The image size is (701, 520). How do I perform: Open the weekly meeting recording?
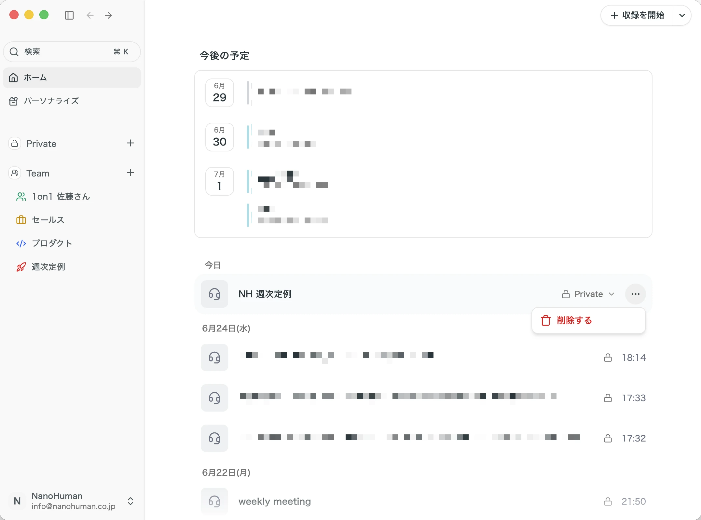[423, 502]
